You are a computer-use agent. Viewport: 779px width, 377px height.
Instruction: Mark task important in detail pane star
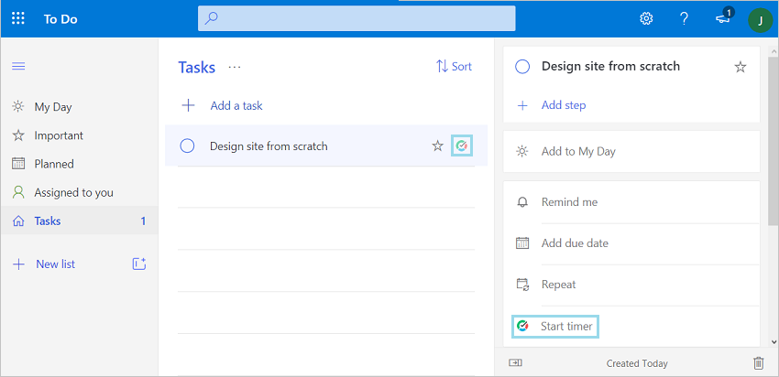pyautogui.click(x=741, y=67)
